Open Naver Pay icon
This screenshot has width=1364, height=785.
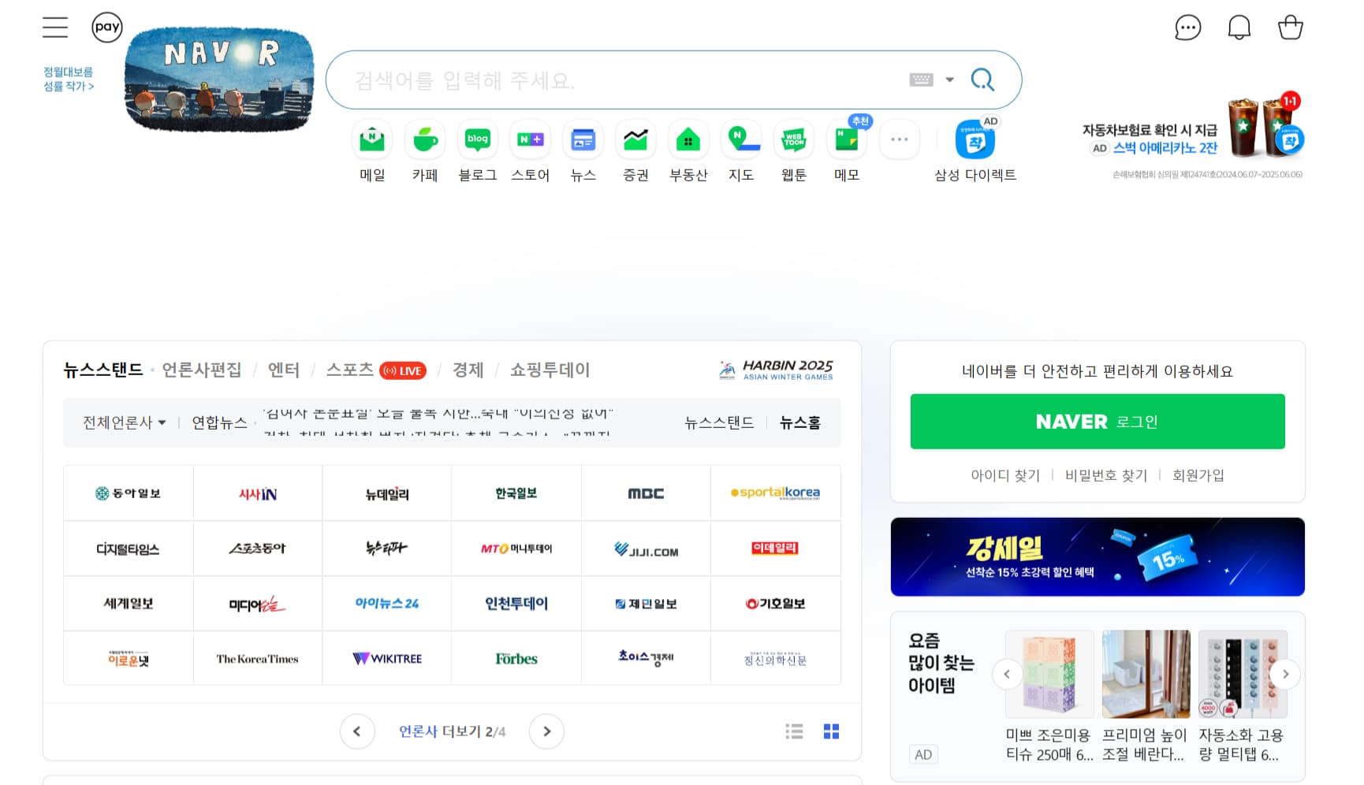tap(107, 27)
